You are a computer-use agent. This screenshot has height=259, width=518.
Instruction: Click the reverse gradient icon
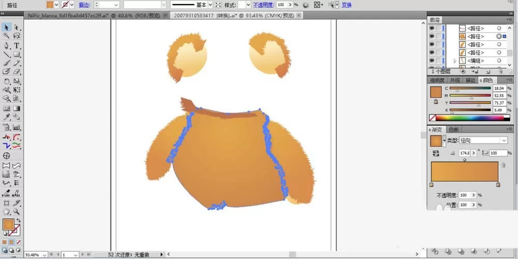(436, 153)
